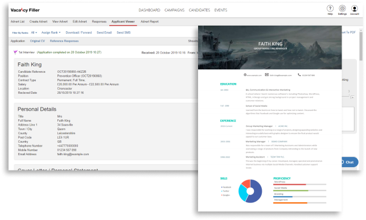
Task: Click the WordPress proficiency bar
Action: tap(300, 184)
